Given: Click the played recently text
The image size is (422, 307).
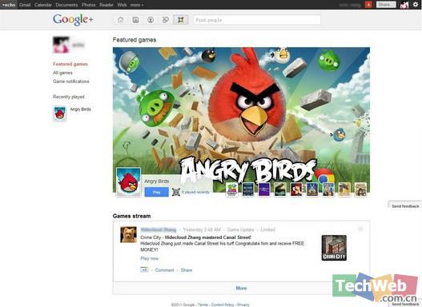Looking at the screenshot, I should pyautogui.click(x=195, y=192).
